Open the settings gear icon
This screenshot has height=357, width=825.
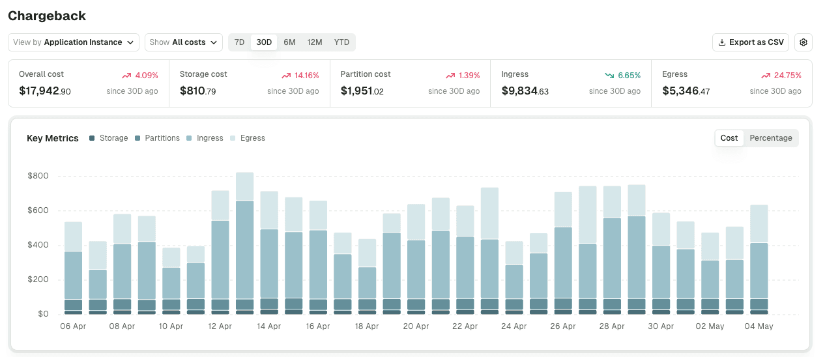pyautogui.click(x=803, y=42)
